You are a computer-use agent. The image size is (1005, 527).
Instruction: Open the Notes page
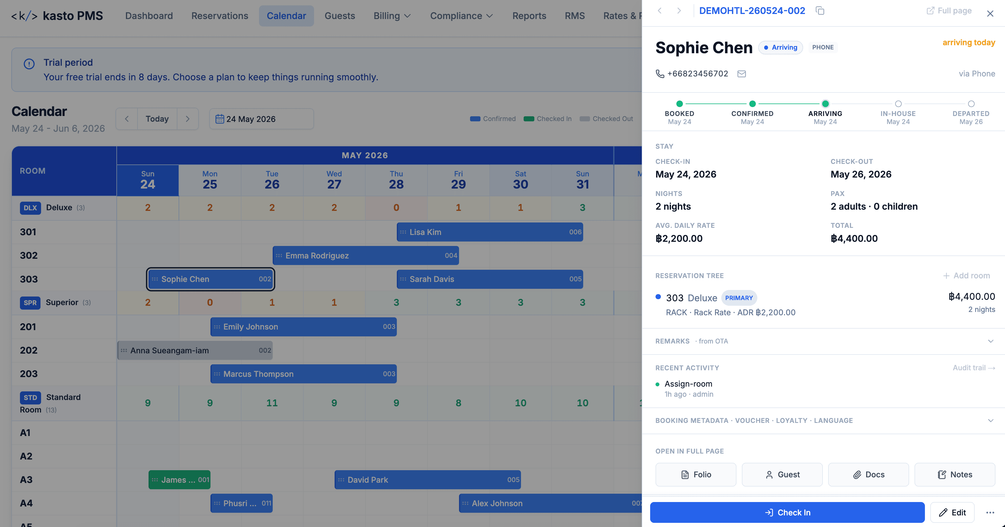955,474
